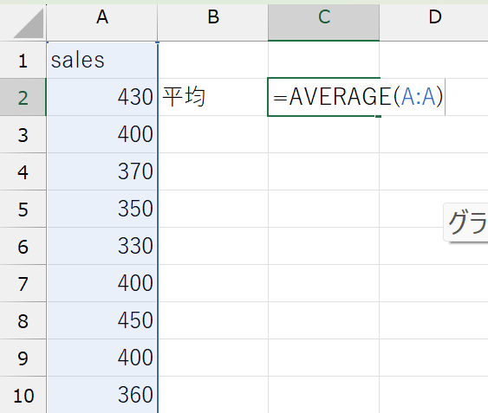Select row 5 header
This screenshot has width=488, height=413.
click(x=23, y=209)
